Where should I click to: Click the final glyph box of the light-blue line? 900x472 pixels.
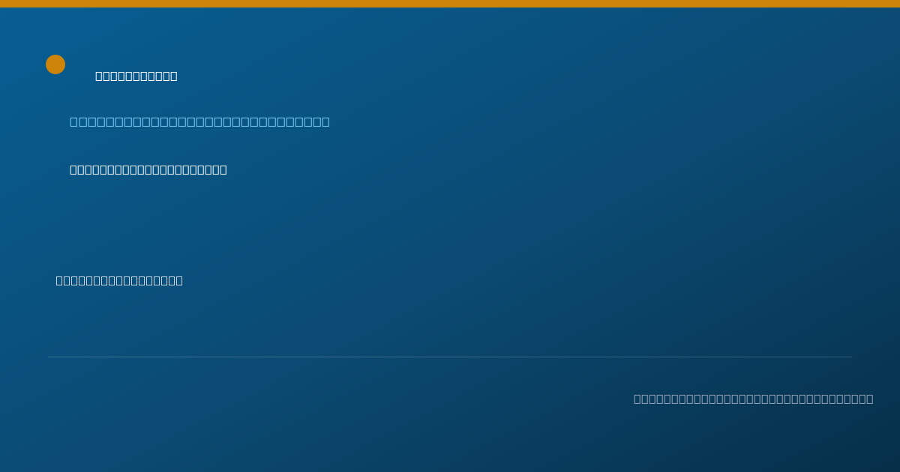coord(325,121)
